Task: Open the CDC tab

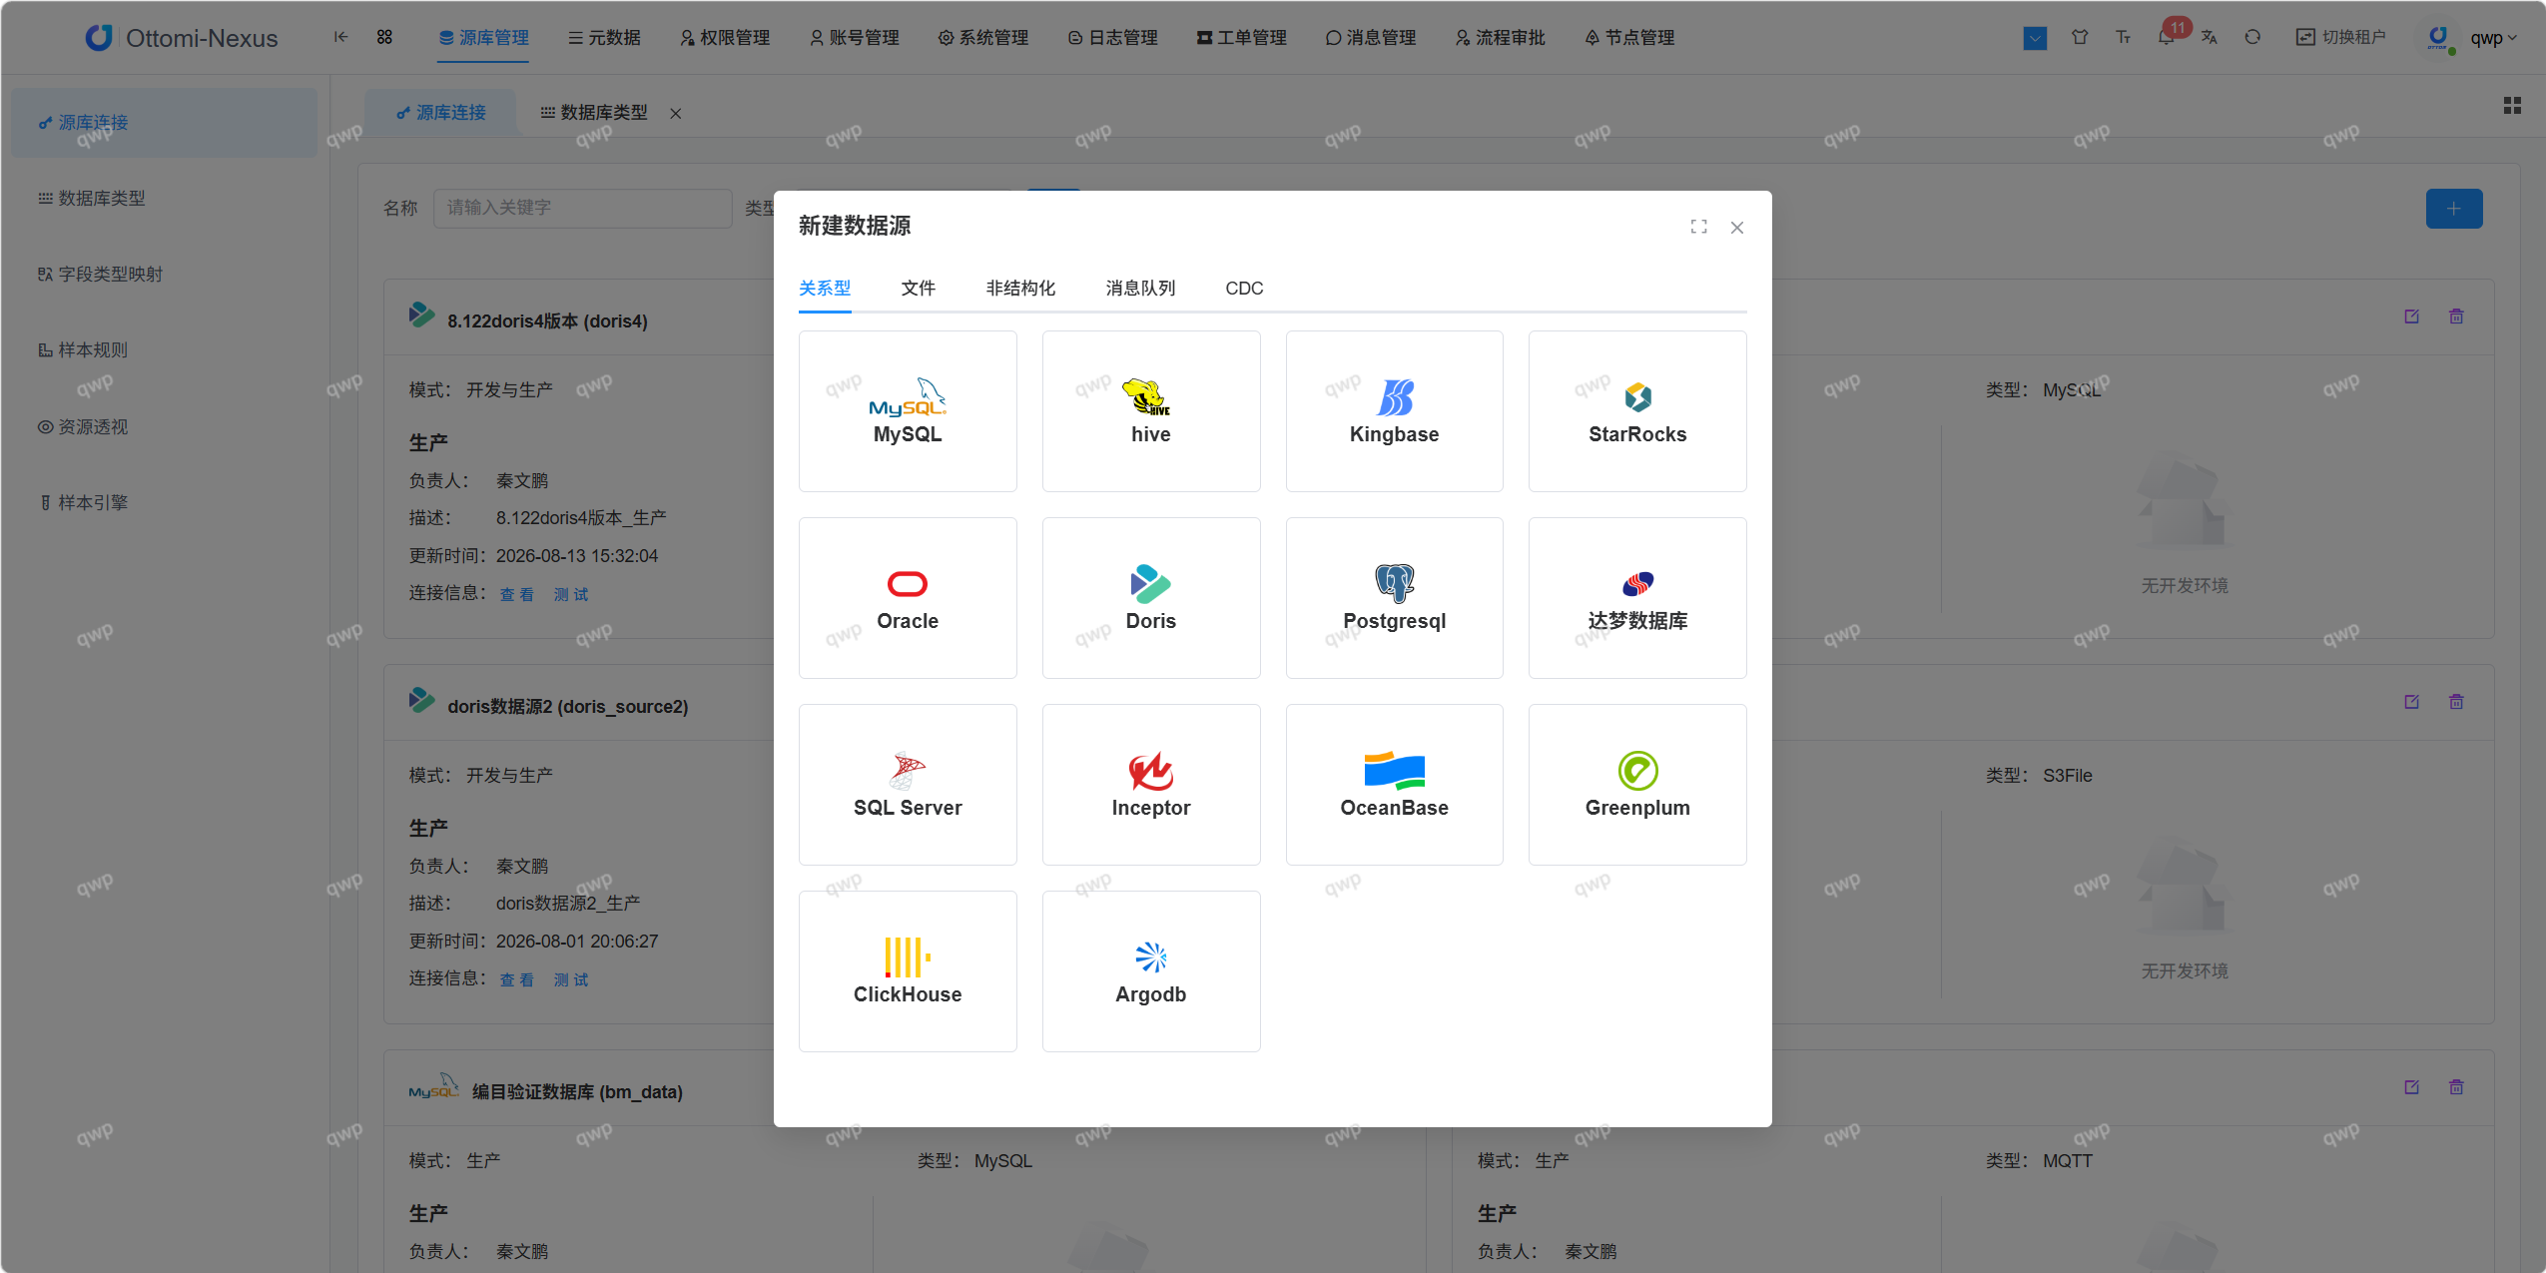Action: 1244,289
